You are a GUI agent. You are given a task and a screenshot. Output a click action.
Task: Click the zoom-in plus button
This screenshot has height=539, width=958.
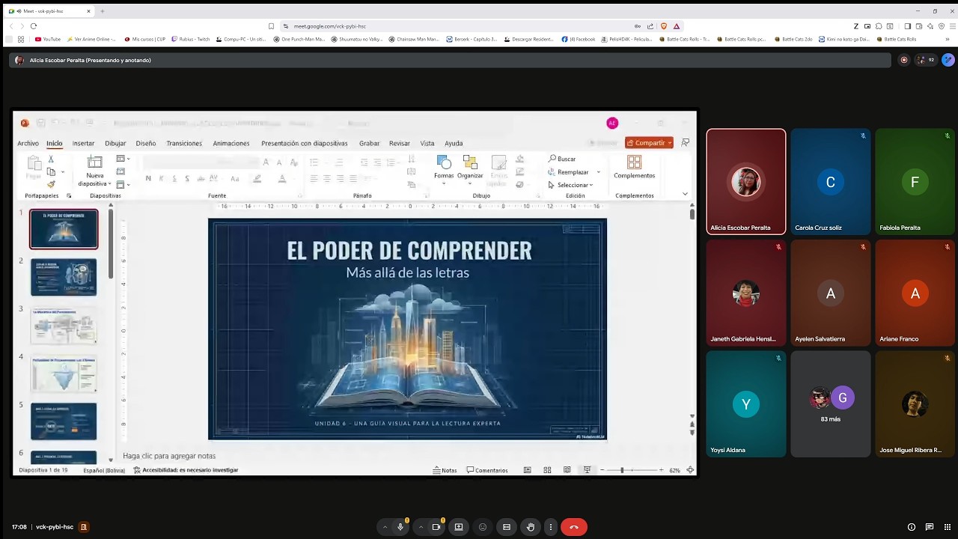click(661, 470)
